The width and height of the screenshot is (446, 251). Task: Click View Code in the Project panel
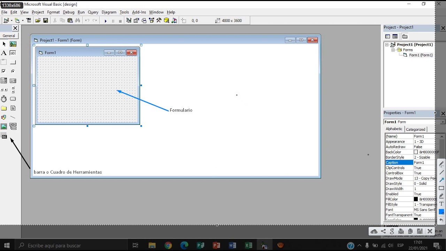(387, 36)
